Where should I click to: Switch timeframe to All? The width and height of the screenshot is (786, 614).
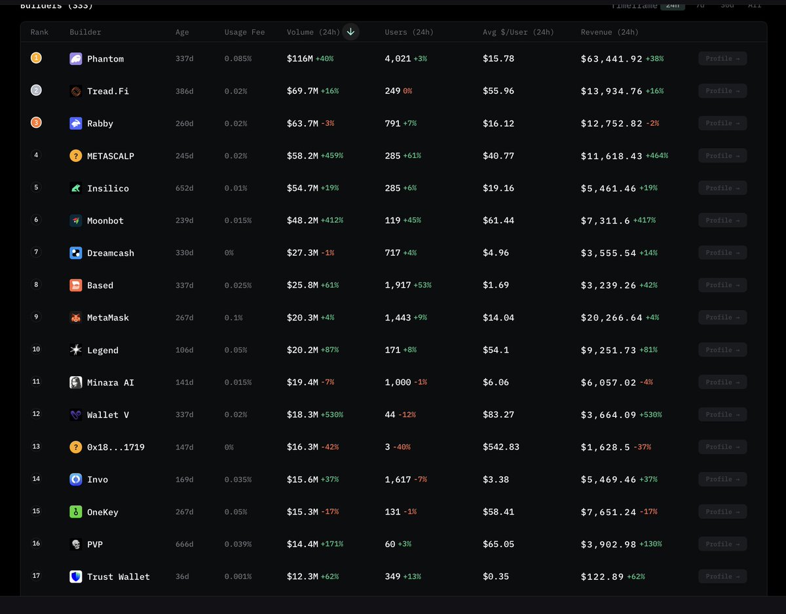[755, 5]
